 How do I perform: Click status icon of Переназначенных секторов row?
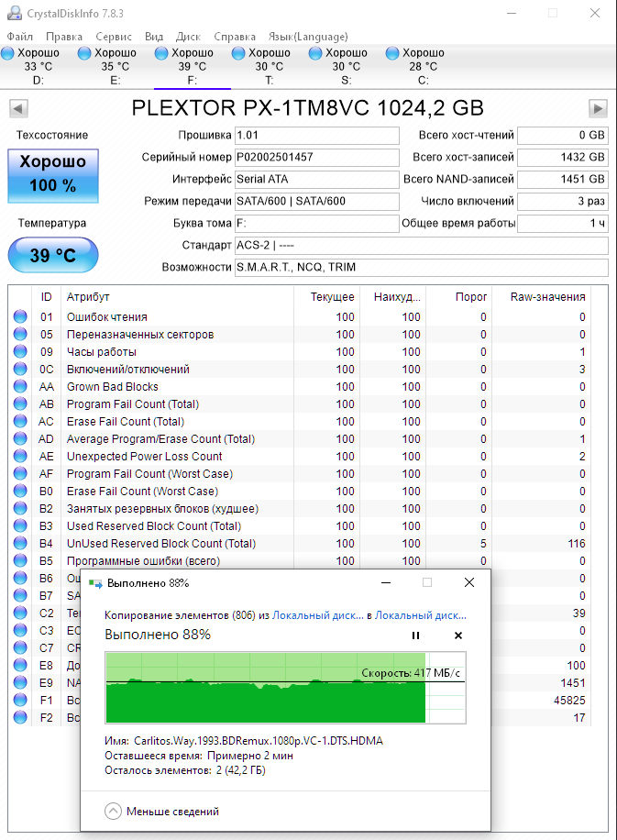coord(20,335)
